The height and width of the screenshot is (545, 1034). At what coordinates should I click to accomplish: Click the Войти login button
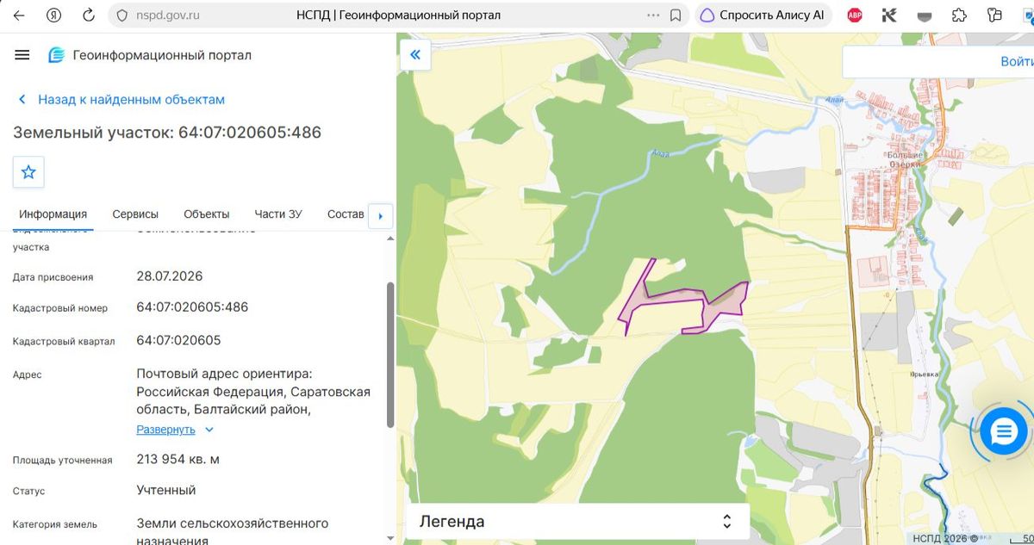[x=1017, y=62]
